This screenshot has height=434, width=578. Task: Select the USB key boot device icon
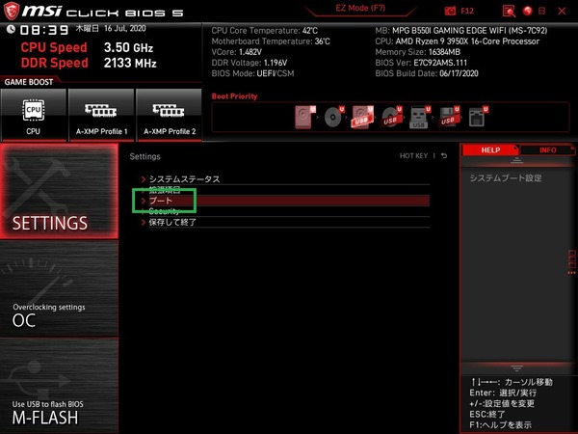pyautogui.click(x=420, y=117)
